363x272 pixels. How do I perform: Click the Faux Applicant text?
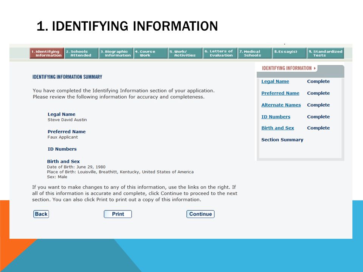click(x=63, y=137)
